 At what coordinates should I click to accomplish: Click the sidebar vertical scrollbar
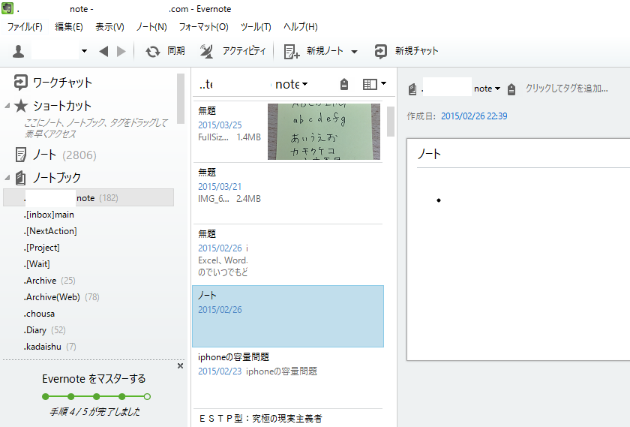click(181, 99)
